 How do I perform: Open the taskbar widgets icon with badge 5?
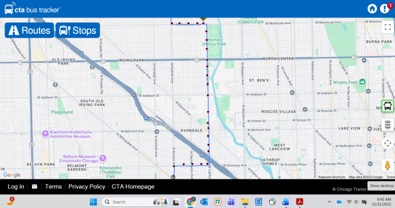coord(10,201)
